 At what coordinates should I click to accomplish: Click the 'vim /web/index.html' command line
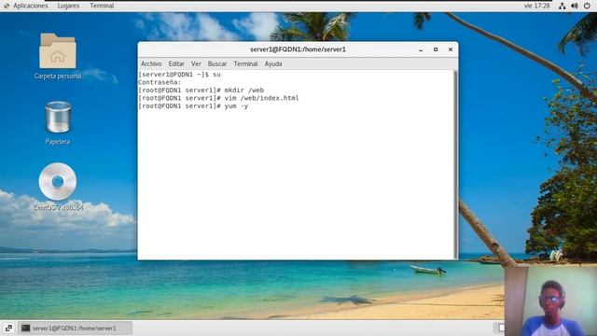[218, 98]
